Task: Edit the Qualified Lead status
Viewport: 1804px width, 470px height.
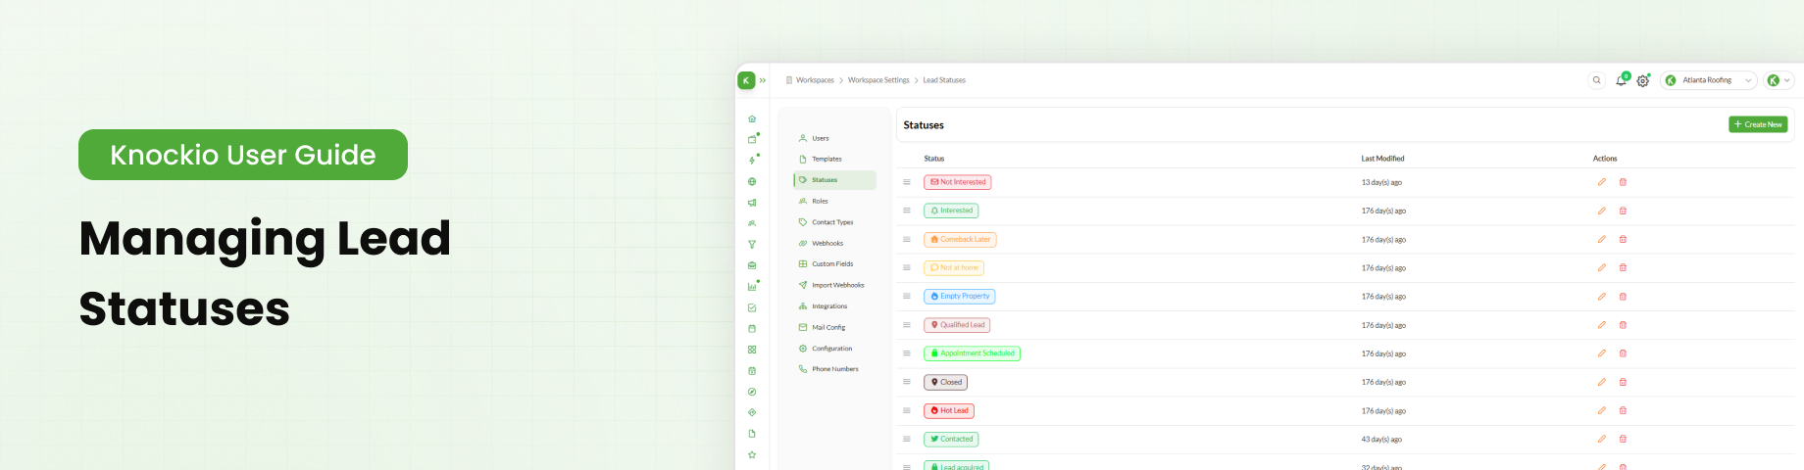Action: pos(1602,325)
